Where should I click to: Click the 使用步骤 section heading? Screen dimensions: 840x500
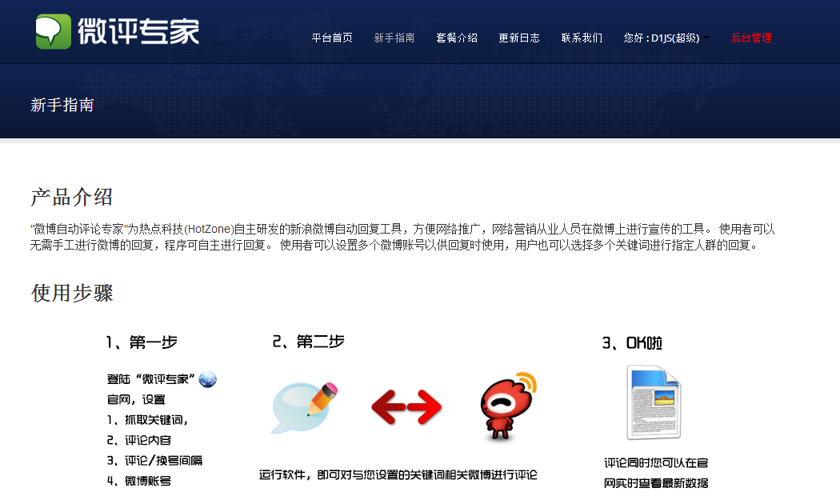[x=72, y=293]
